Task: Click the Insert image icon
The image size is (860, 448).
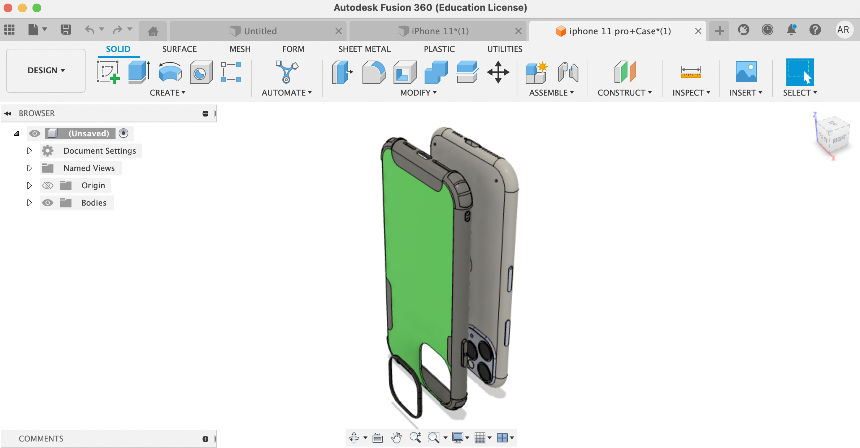Action: 746,72
